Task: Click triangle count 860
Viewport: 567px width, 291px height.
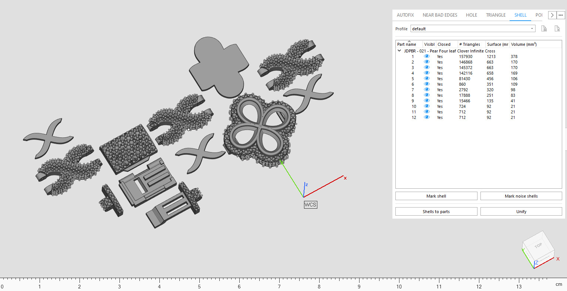Action: (x=462, y=84)
